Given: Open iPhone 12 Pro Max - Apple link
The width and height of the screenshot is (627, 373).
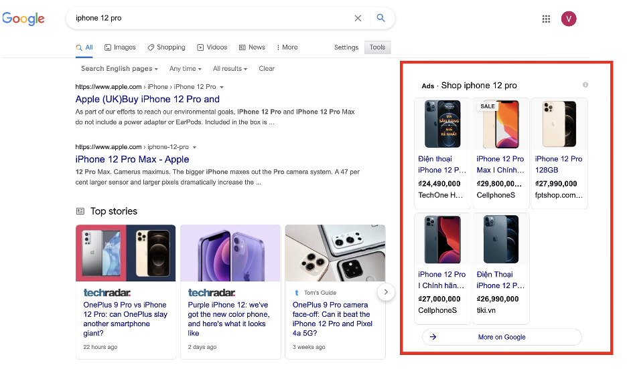Looking at the screenshot, I should [x=132, y=159].
